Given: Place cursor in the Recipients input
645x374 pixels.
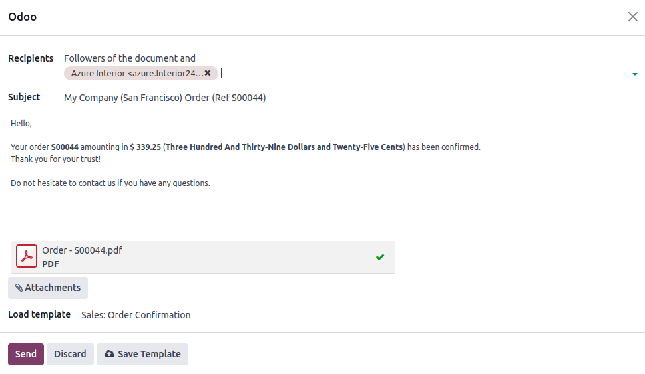Looking at the screenshot, I should tap(399, 73).
